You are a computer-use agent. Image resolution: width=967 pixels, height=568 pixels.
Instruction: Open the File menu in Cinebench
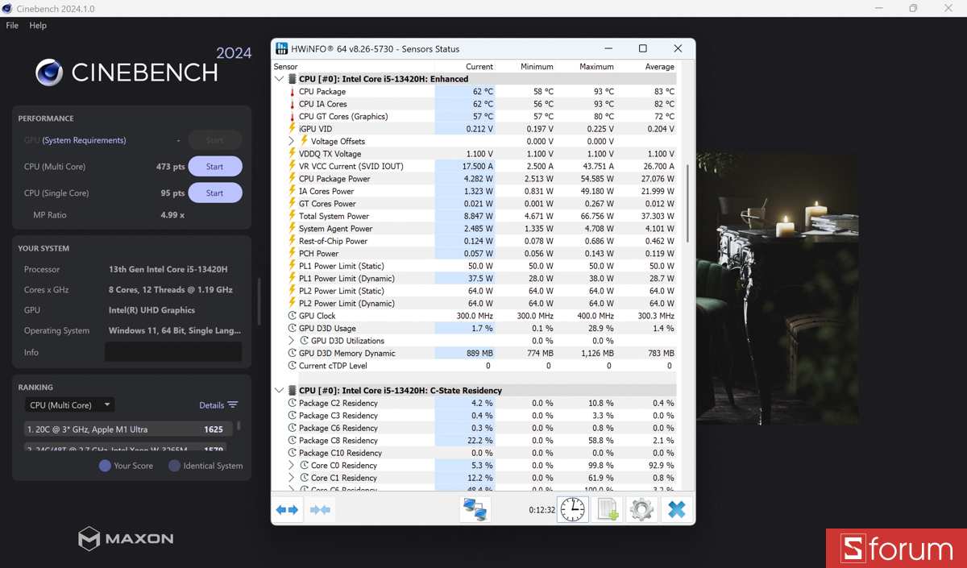[11, 25]
